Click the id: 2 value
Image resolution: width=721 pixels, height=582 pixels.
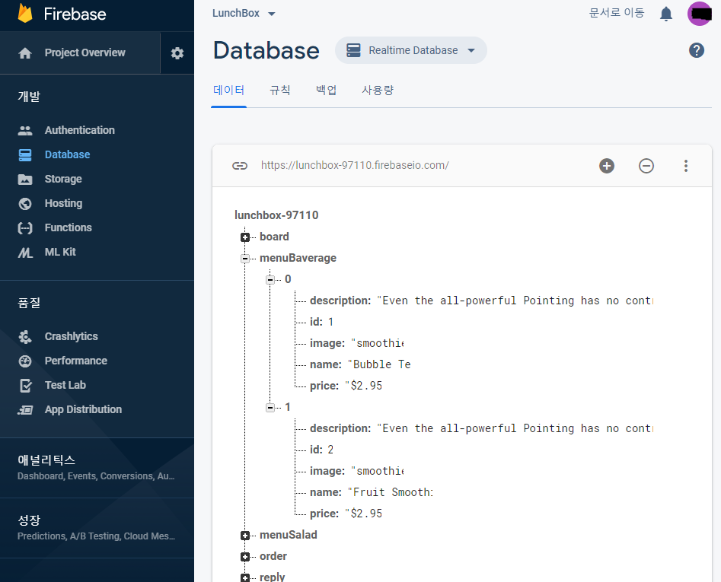click(x=330, y=450)
